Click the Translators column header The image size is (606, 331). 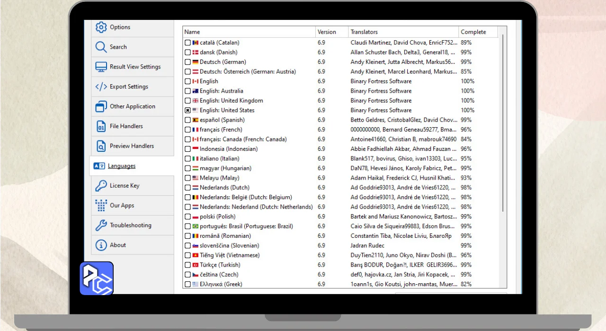pyautogui.click(x=402, y=32)
